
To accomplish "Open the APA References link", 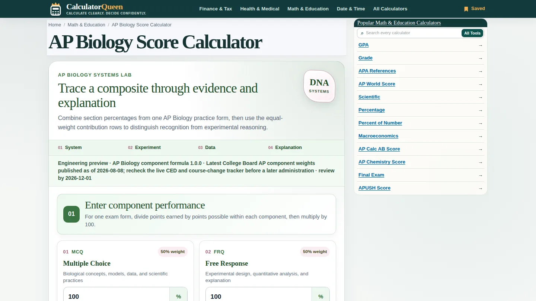I will pyautogui.click(x=377, y=71).
